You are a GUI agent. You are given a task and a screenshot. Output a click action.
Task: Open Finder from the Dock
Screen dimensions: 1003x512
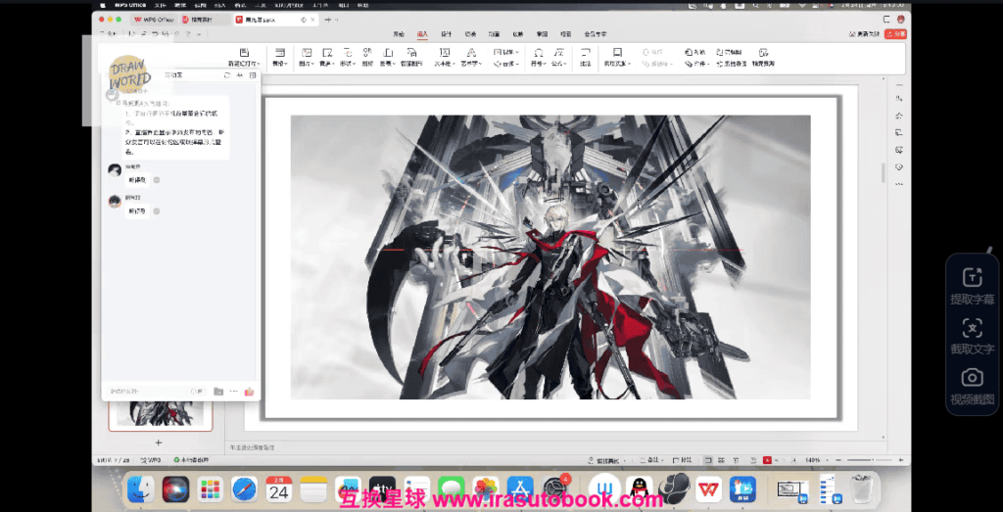141,490
